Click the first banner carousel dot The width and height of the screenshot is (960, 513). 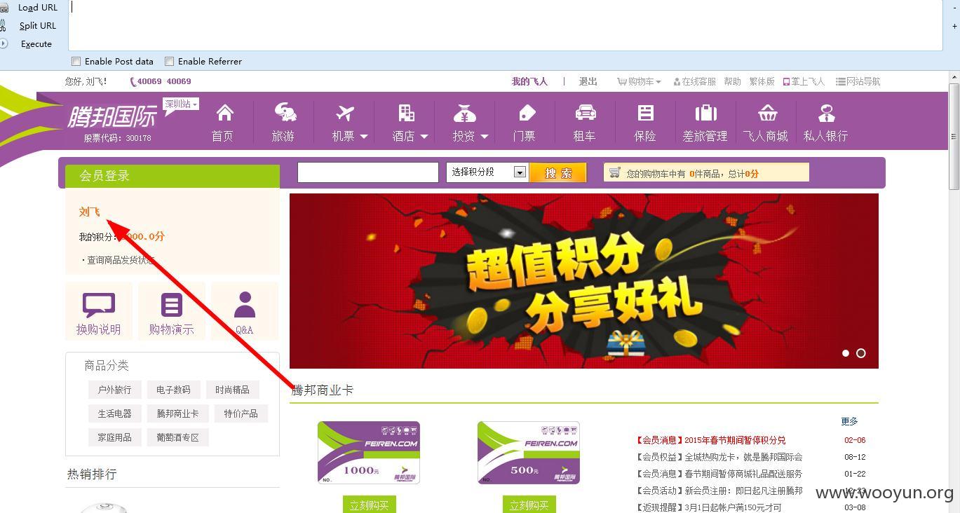846,353
